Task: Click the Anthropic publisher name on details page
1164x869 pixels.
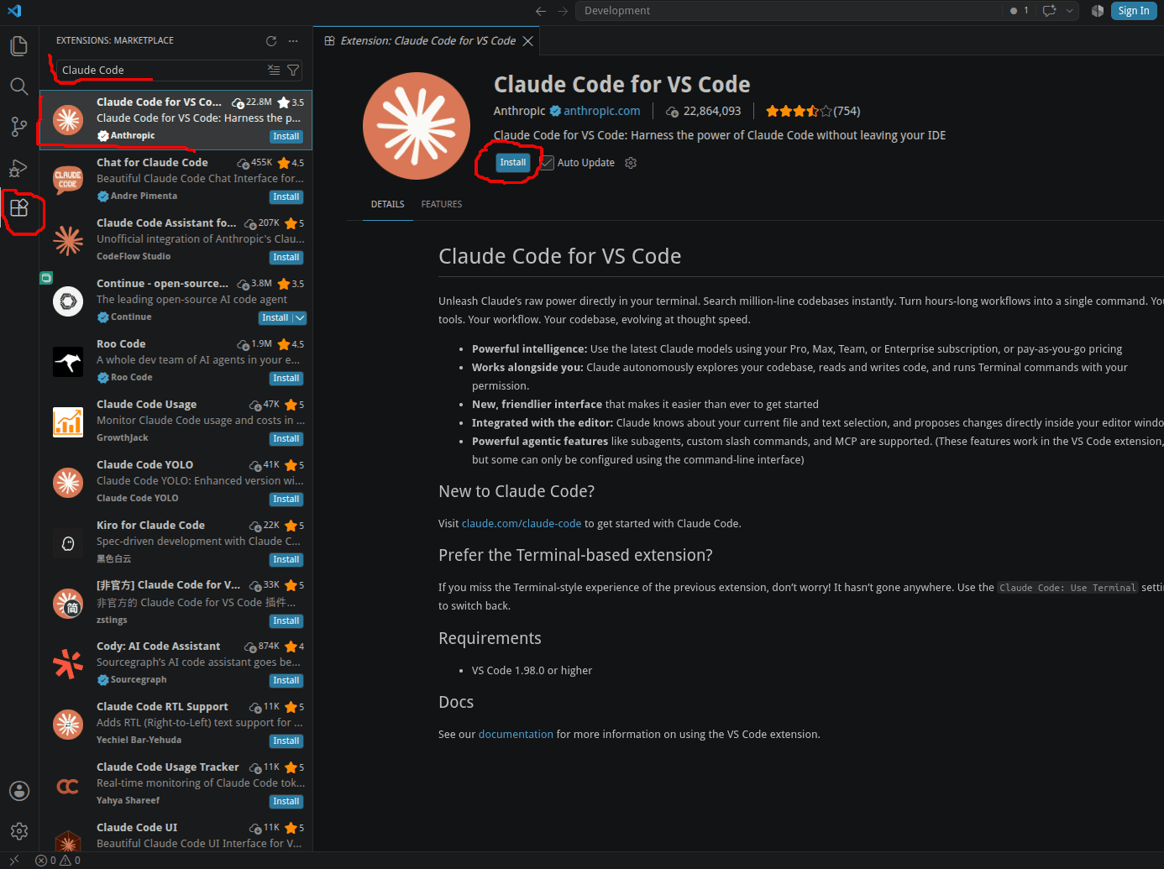Action: 519,111
